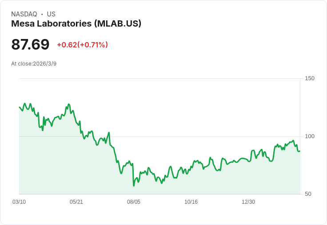Select the 08/05 date on x-axis
The image size is (327, 225).
pos(134,202)
